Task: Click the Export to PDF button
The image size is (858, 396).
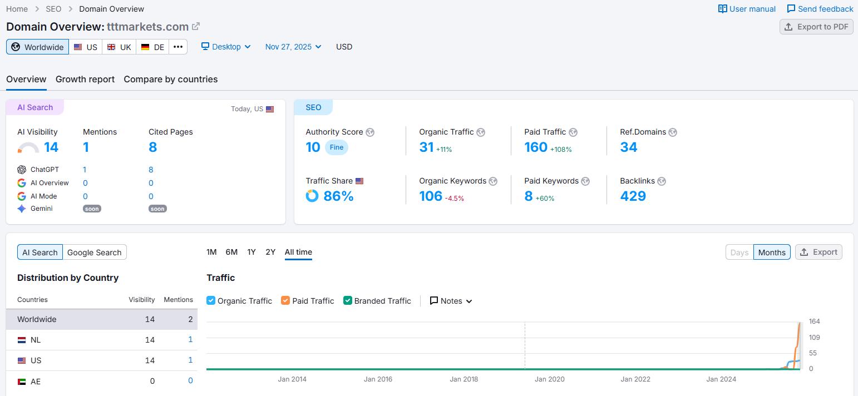Action: click(x=816, y=27)
